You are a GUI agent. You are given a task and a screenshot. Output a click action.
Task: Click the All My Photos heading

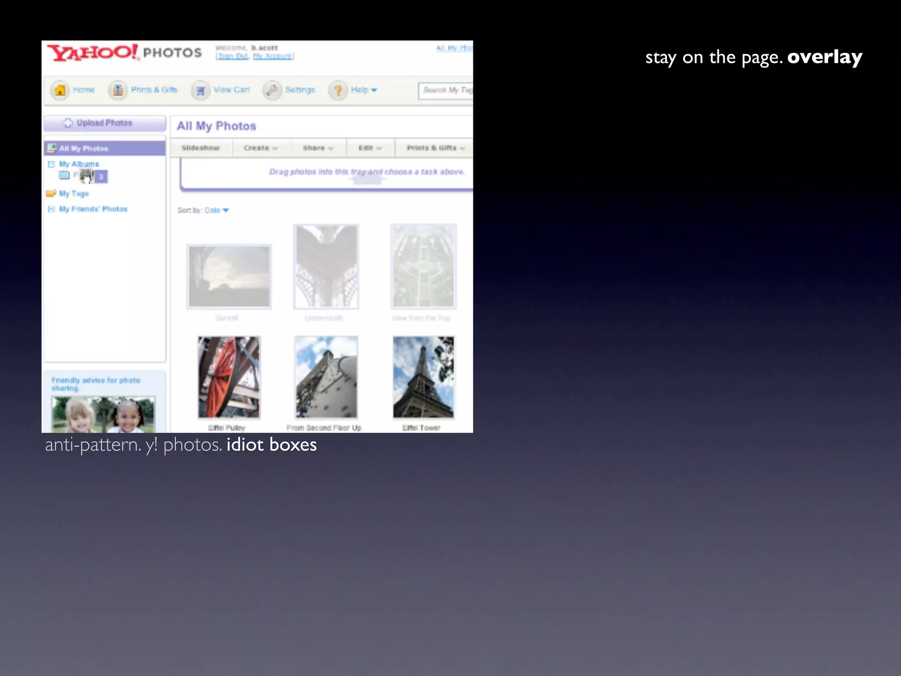[x=216, y=126]
